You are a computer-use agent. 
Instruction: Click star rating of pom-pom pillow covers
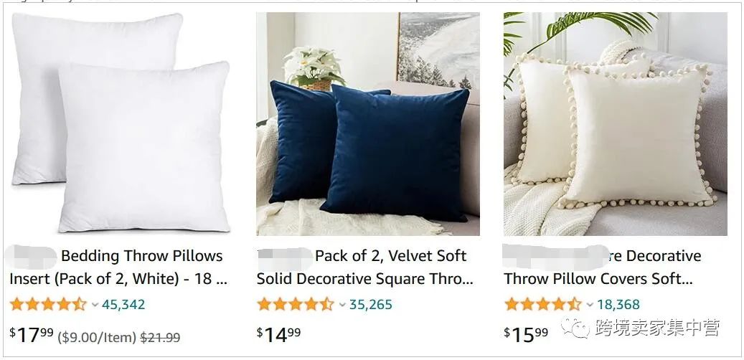542,304
